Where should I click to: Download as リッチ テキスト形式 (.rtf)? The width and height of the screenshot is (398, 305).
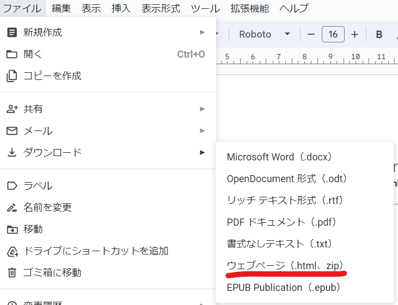(304, 201)
